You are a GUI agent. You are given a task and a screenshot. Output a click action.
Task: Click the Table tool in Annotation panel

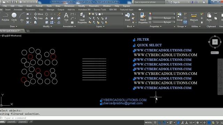[72, 22]
